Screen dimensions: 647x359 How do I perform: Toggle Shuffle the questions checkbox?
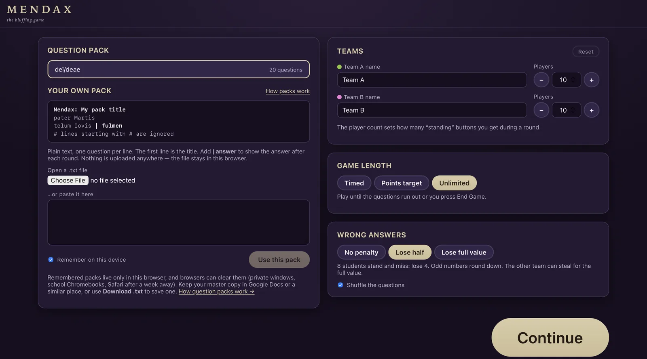coord(340,285)
